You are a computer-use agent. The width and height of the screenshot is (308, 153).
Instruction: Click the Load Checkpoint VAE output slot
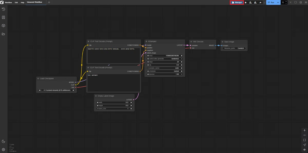(76, 87)
